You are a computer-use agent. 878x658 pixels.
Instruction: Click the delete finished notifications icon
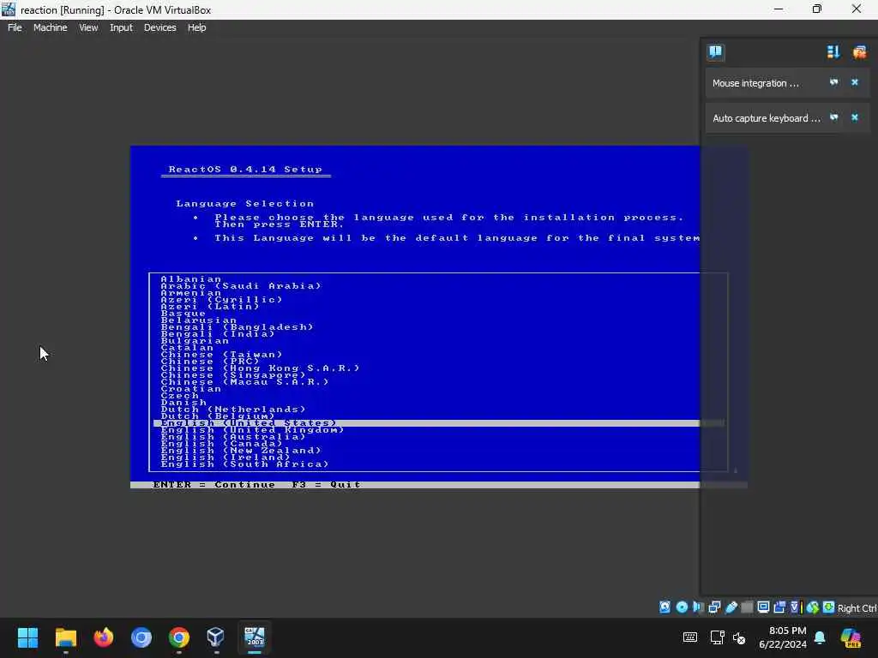coord(859,52)
